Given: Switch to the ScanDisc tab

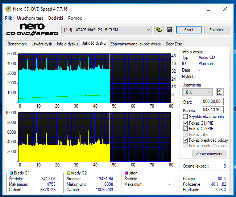Looking at the screenshot, I should 174,44.
